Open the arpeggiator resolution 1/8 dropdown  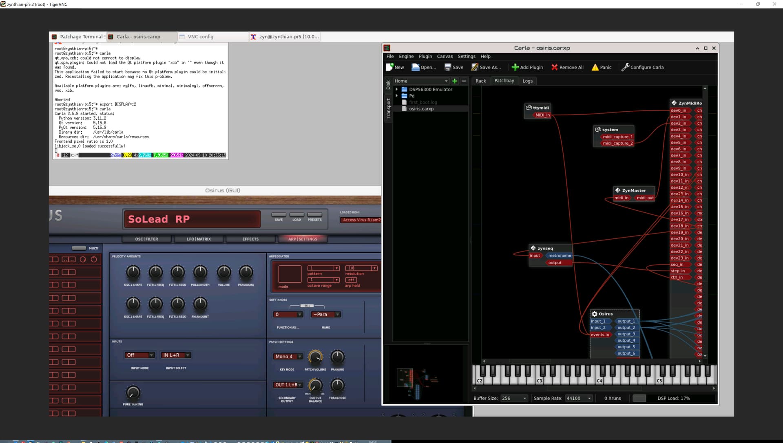[361, 268]
